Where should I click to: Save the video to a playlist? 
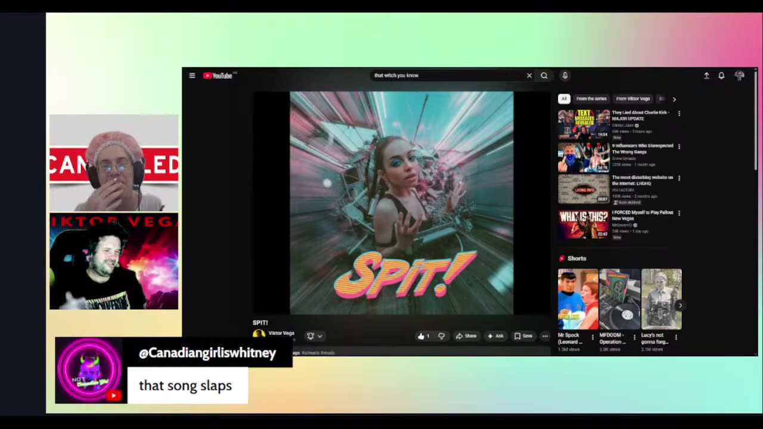523,336
